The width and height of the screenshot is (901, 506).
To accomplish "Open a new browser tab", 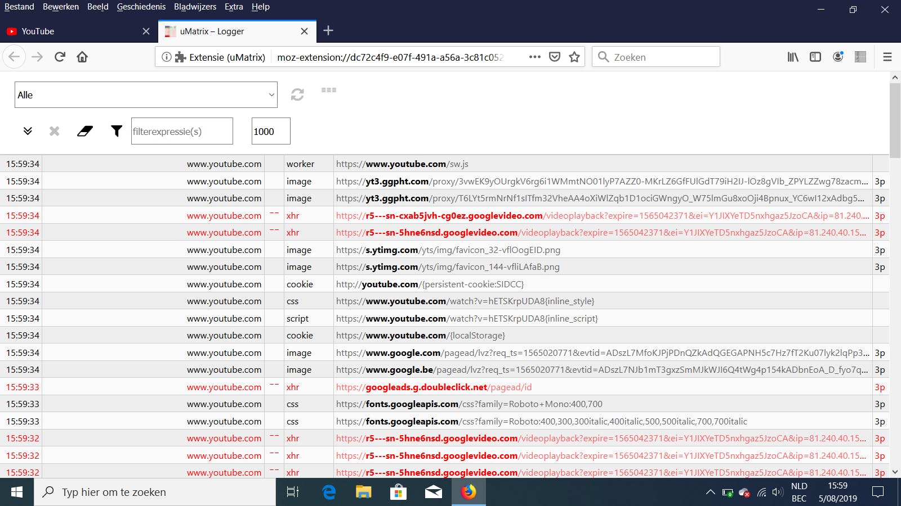I will 328,31.
